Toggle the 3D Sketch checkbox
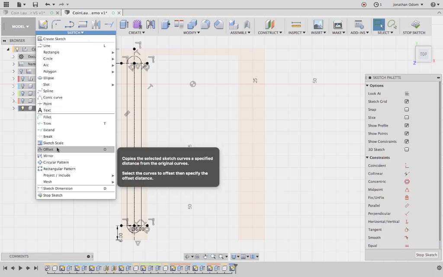Image resolution: width=443 pixels, height=277 pixels. 407,150
